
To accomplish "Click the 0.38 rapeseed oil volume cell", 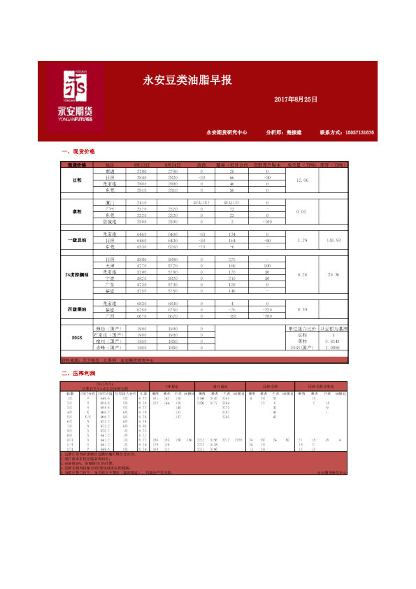I will (302, 309).
